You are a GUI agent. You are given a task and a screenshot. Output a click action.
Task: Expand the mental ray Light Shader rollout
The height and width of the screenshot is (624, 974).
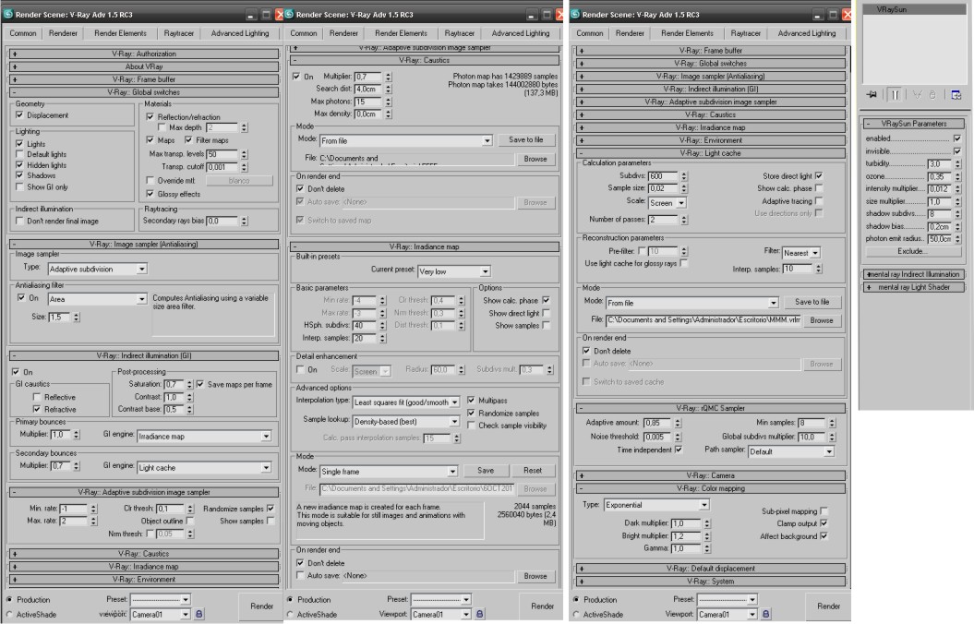pyautogui.click(x=914, y=287)
